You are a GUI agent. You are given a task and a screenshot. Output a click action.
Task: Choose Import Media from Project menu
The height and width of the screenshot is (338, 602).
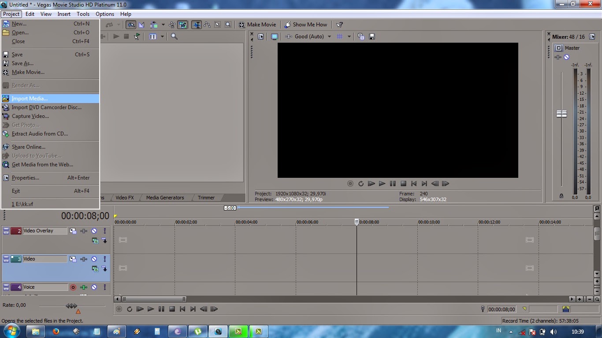tap(50, 99)
